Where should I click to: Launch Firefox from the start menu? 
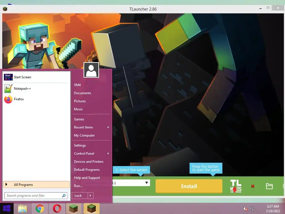pos(36,99)
